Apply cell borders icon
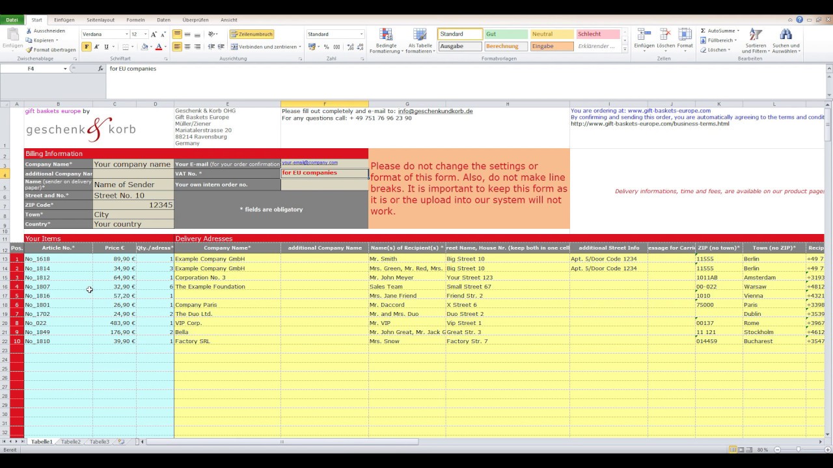 pos(126,47)
